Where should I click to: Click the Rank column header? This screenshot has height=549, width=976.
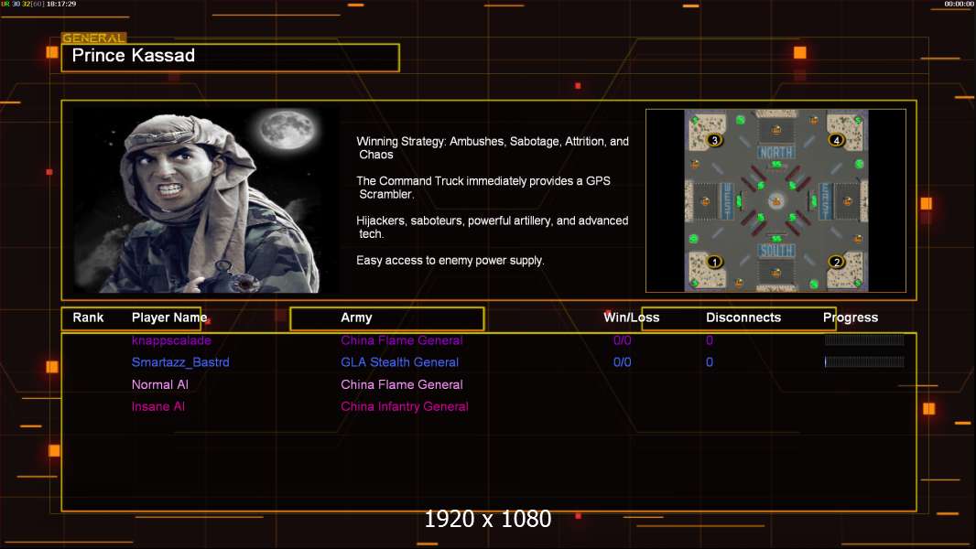(88, 318)
